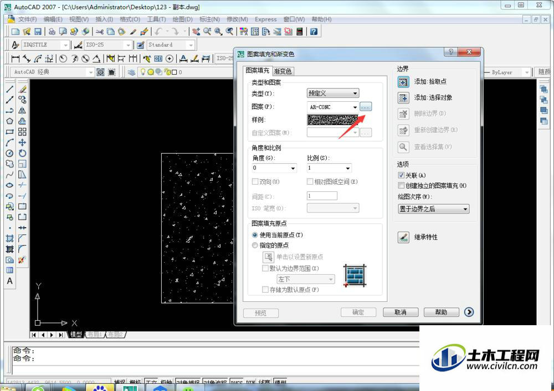Image resolution: width=554 pixels, height=391 pixels.
Task: Select the Spline draw tool
Action: [x=9, y=174]
